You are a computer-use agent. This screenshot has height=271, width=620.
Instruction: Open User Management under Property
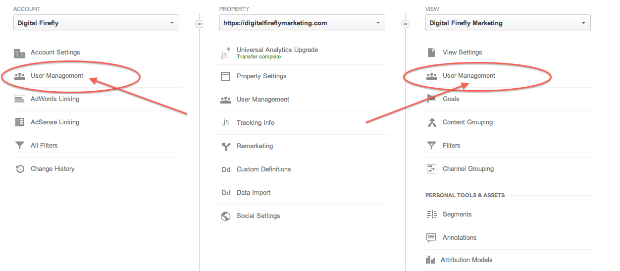(x=263, y=100)
